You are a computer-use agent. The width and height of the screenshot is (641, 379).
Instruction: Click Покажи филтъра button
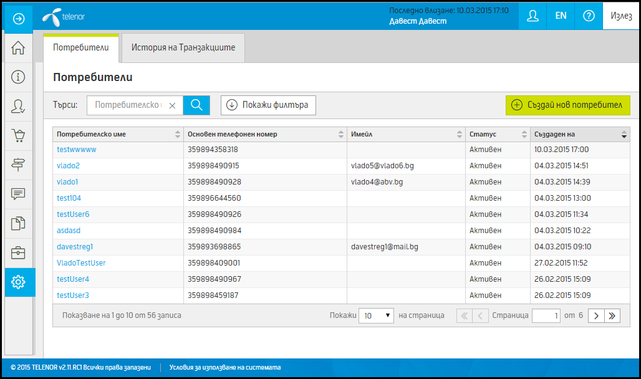pos(268,105)
